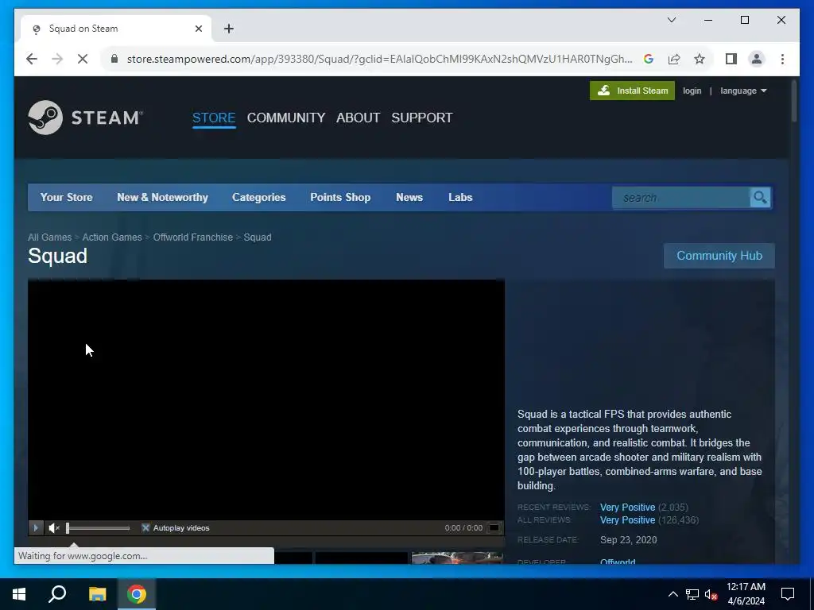The image size is (814, 610).
Task: Open the News section
Action: (x=409, y=197)
